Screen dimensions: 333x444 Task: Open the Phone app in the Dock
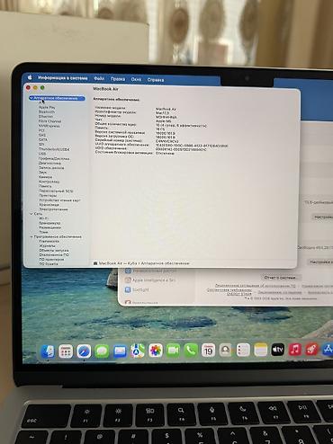click(x=191, y=351)
